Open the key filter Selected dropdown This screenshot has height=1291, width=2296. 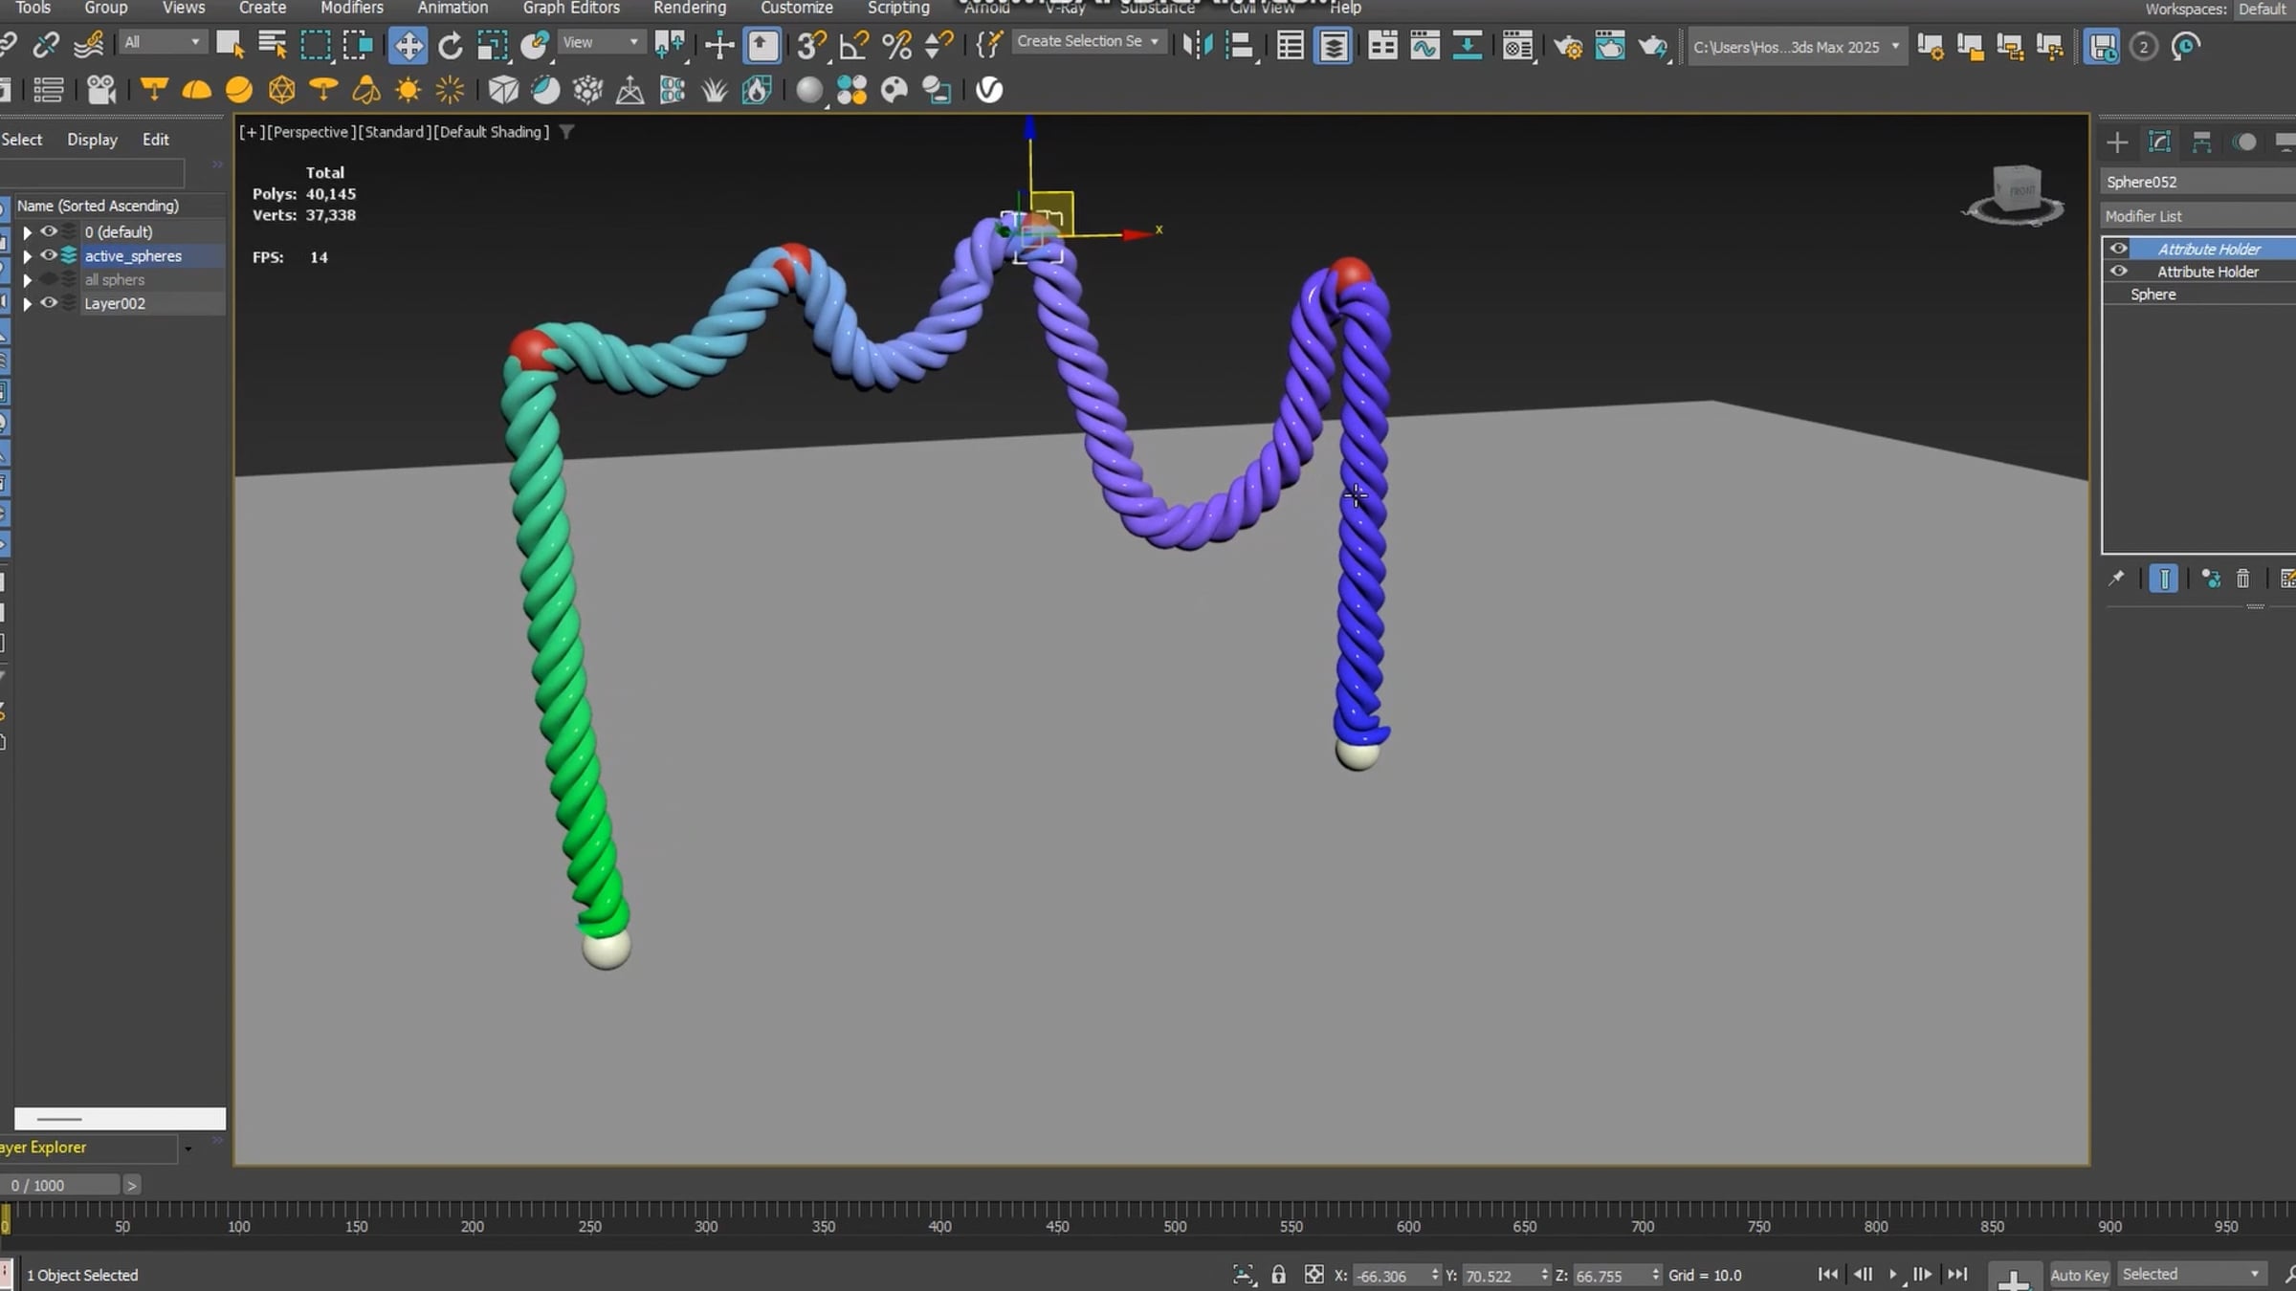click(x=2191, y=1274)
